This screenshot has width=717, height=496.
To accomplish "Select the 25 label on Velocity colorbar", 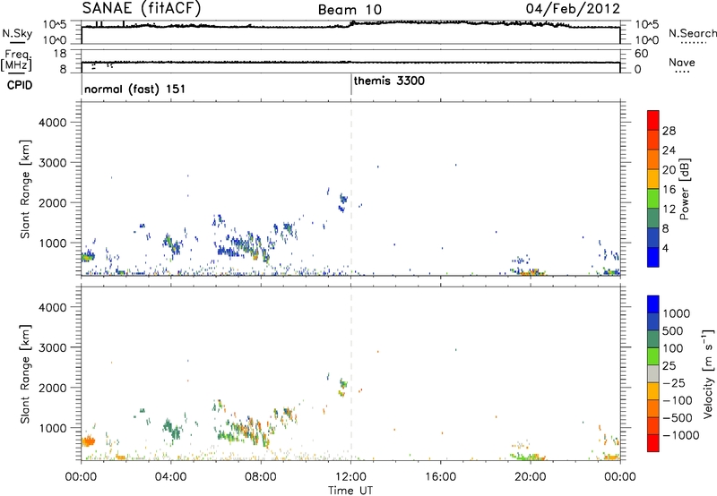I will point(669,365).
